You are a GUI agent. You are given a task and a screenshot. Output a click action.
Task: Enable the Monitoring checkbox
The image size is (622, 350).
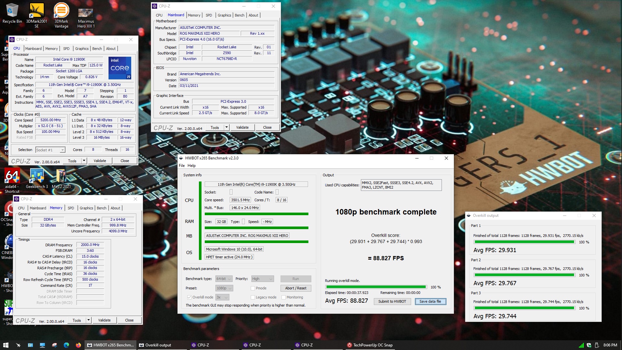tap(283, 297)
